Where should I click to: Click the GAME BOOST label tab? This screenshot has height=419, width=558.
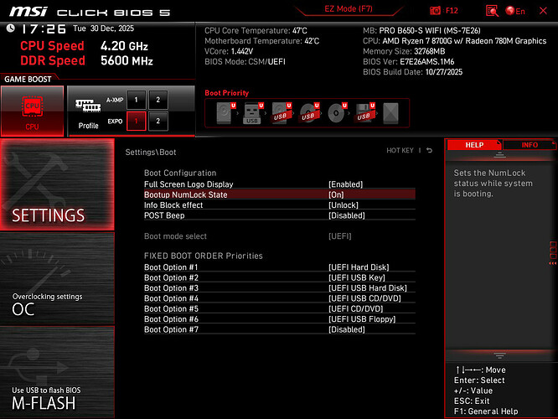point(28,79)
